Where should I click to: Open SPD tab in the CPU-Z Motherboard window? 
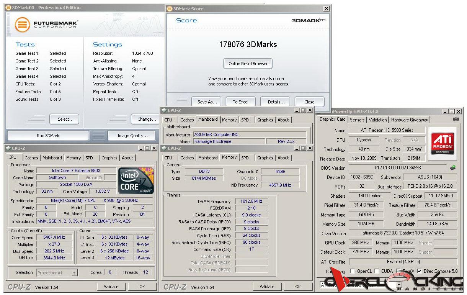point(245,120)
